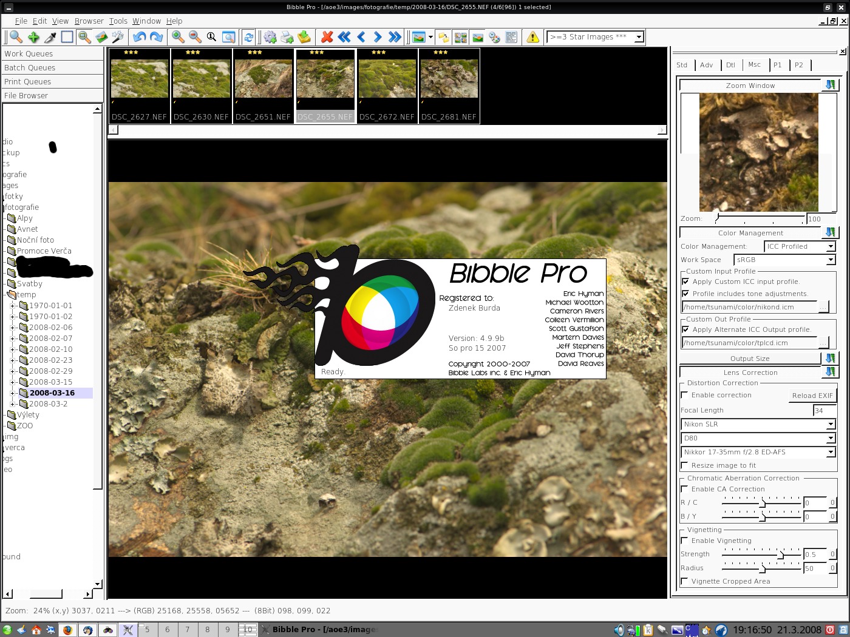This screenshot has height=637, width=850.
Task: Check Vignette Cropped Area
Action: (x=685, y=581)
